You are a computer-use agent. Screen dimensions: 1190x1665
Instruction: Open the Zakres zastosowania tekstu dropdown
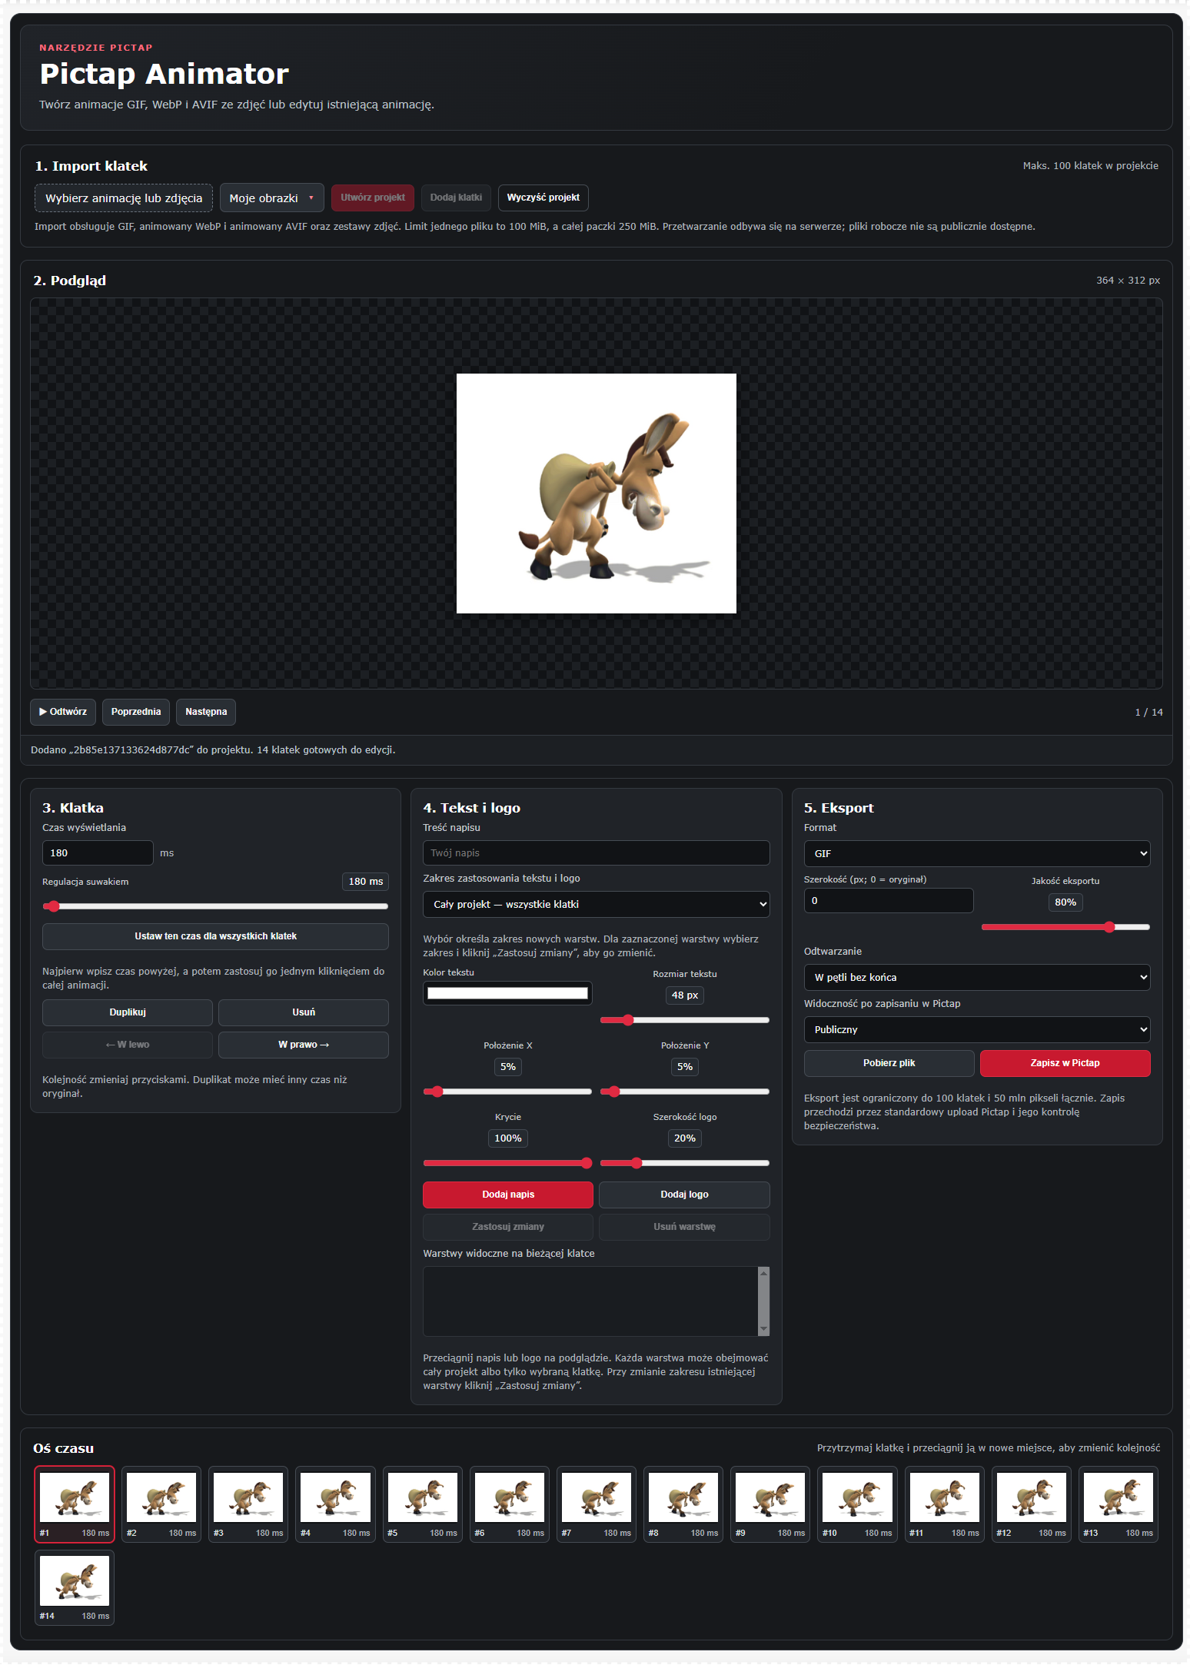click(596, 904)
